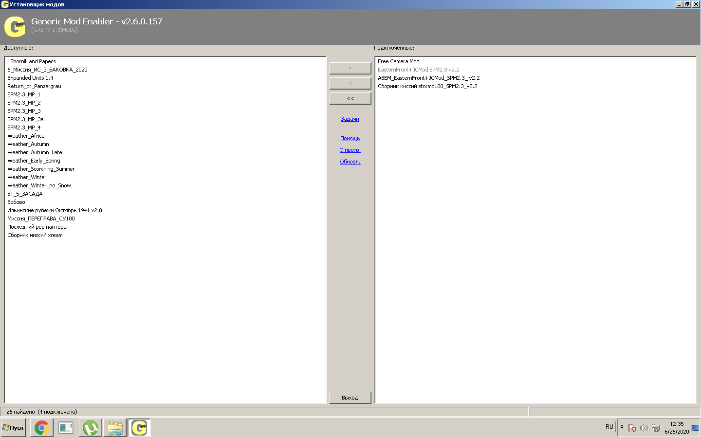Open the document viewer taskbar icon
Image resolution: width=701 pixels, height=438 pixels.
[66, 428]
